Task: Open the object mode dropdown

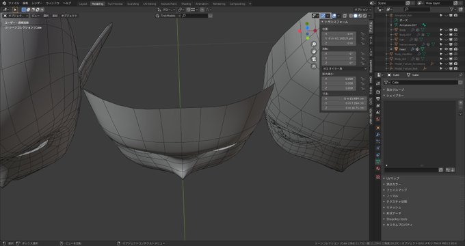Action: pos(16,16)
